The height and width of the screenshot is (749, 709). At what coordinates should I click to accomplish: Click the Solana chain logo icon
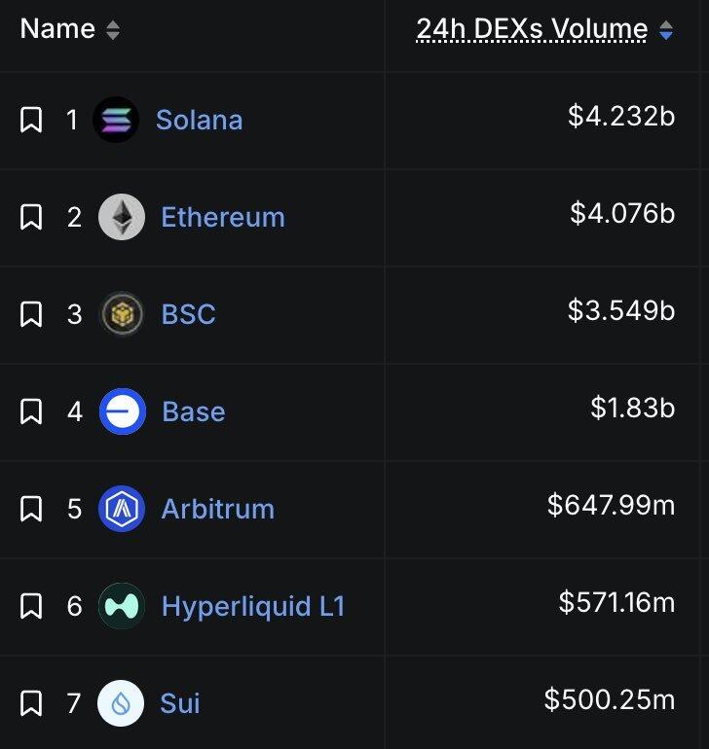pos(116,121)
